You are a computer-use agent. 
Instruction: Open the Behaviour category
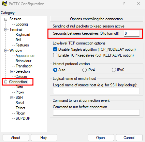[x=23, y=61]
